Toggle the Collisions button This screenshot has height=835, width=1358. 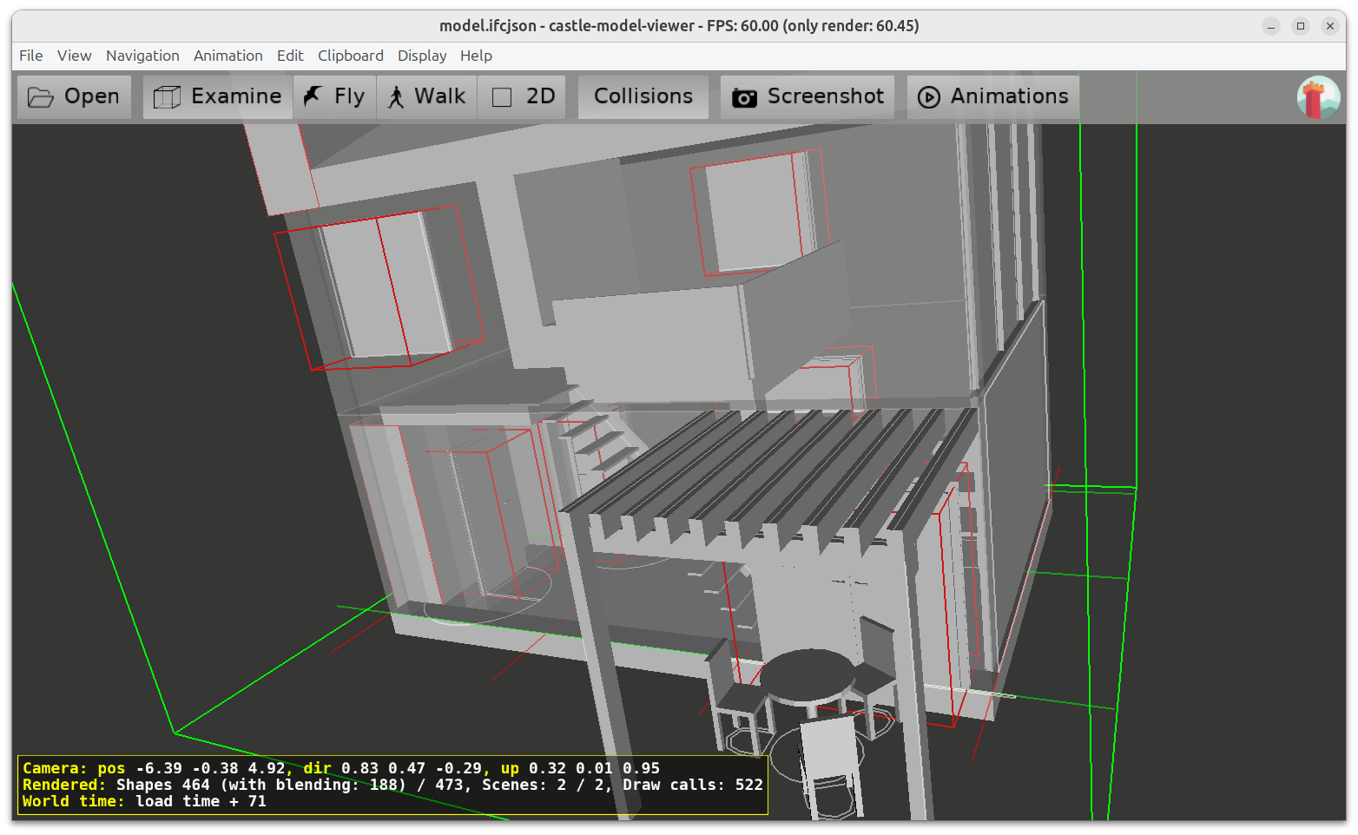tap(643, 96)
